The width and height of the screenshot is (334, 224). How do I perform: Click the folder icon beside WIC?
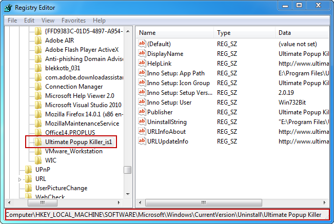(x=38, y=160)
